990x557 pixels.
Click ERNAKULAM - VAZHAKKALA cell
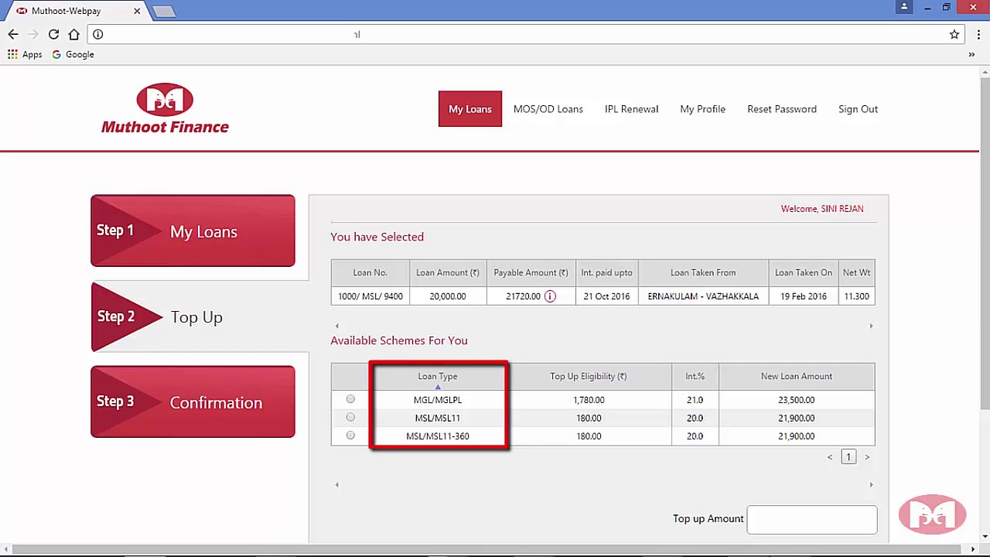coord(703,296)
